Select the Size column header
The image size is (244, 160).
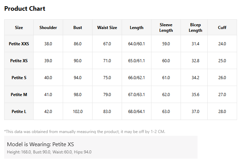click(x=19, y=27)
